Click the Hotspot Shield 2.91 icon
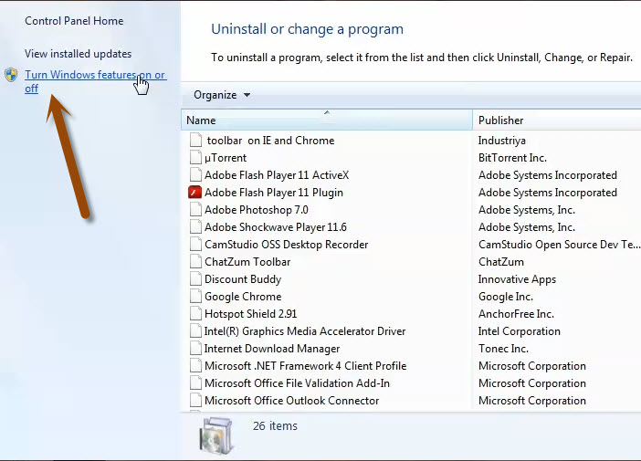The height and width of the screenshot is (461, 641). tap(195, 314)
